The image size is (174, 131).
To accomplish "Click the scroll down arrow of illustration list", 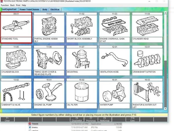I will [x=165, y=109].
